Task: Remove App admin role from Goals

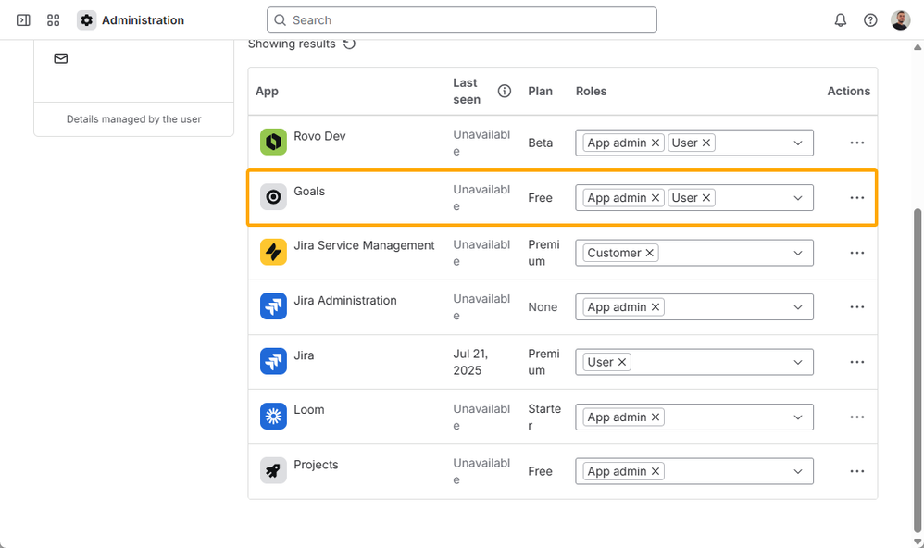Action: [656, 198]
